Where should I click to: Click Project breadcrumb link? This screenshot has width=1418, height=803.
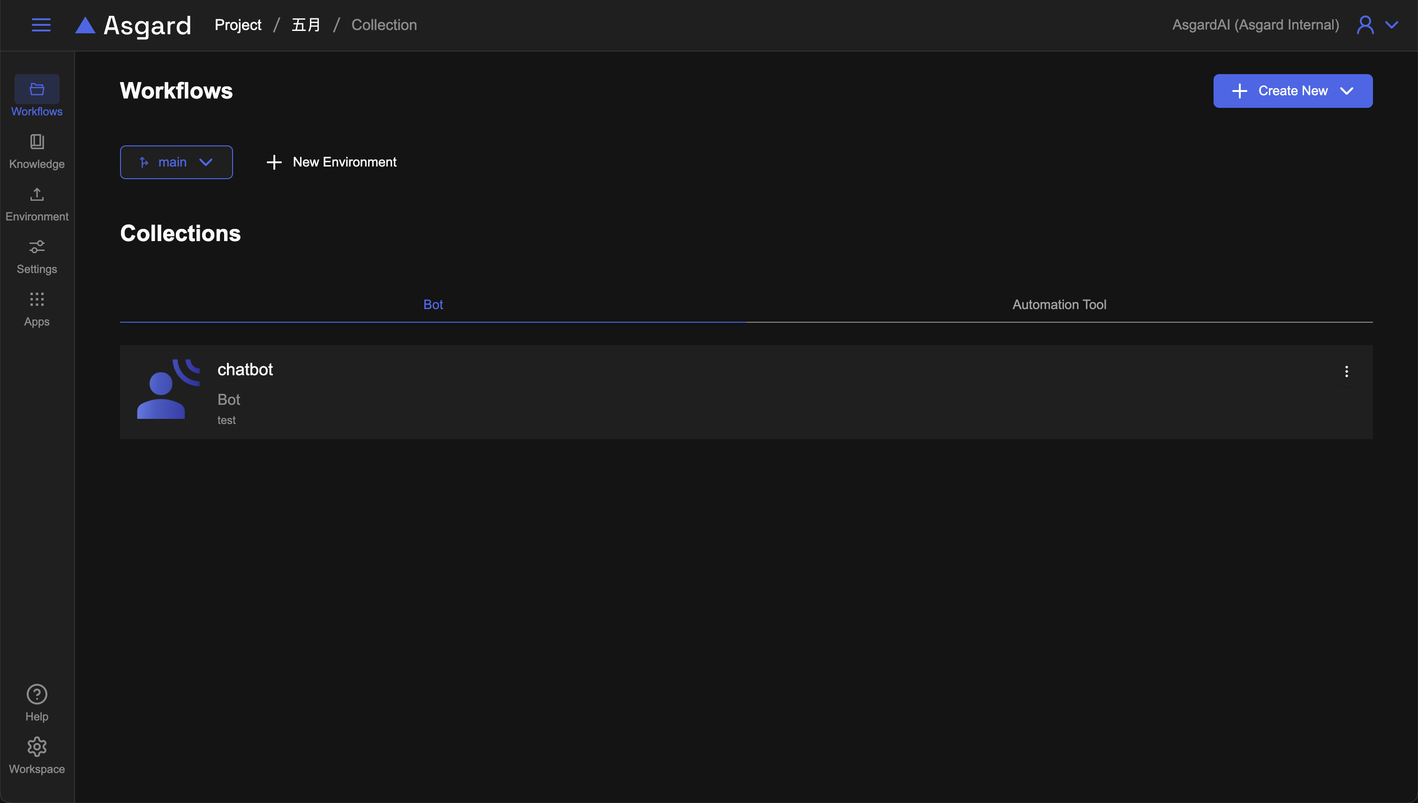pos(238,25)
